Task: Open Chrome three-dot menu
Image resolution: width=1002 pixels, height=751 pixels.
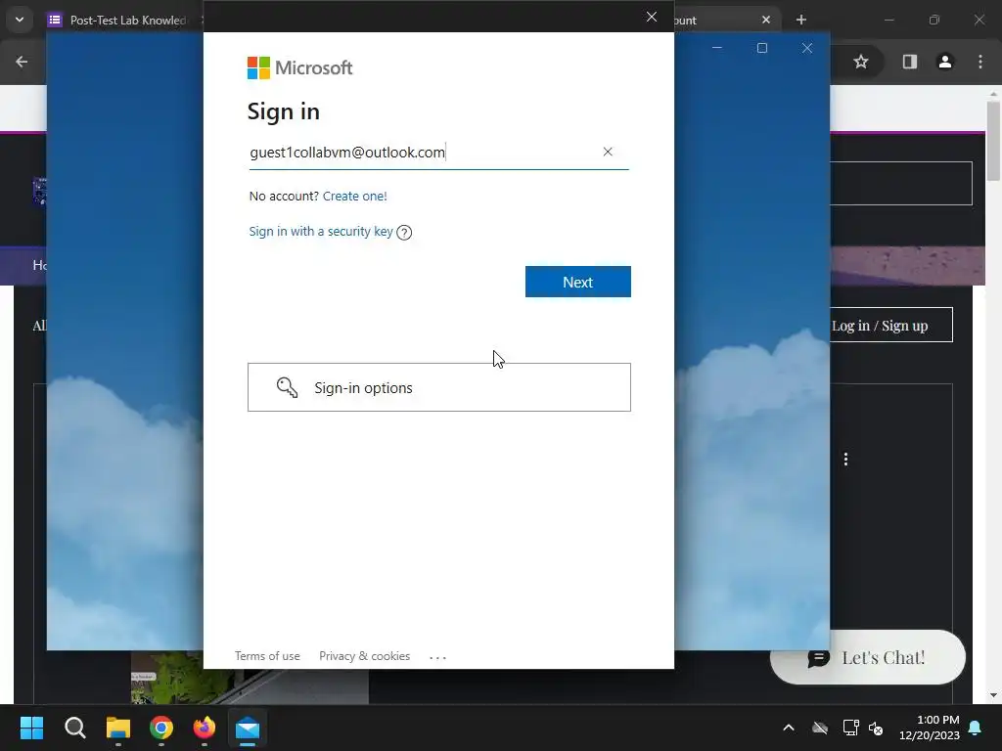Action: coord(980,62)
